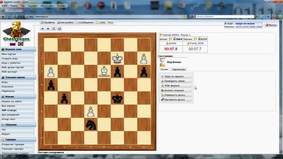Click the hourglass state icon
This screenshot has height=159, width=283.
[162, 62]
